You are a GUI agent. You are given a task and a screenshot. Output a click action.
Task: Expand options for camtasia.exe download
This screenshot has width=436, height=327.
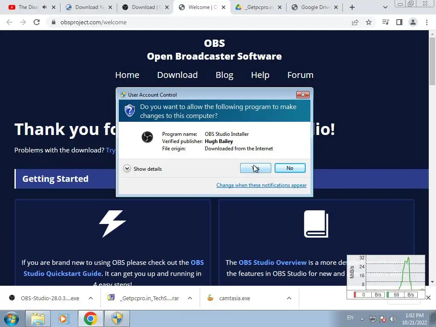[x=289, y=298]
